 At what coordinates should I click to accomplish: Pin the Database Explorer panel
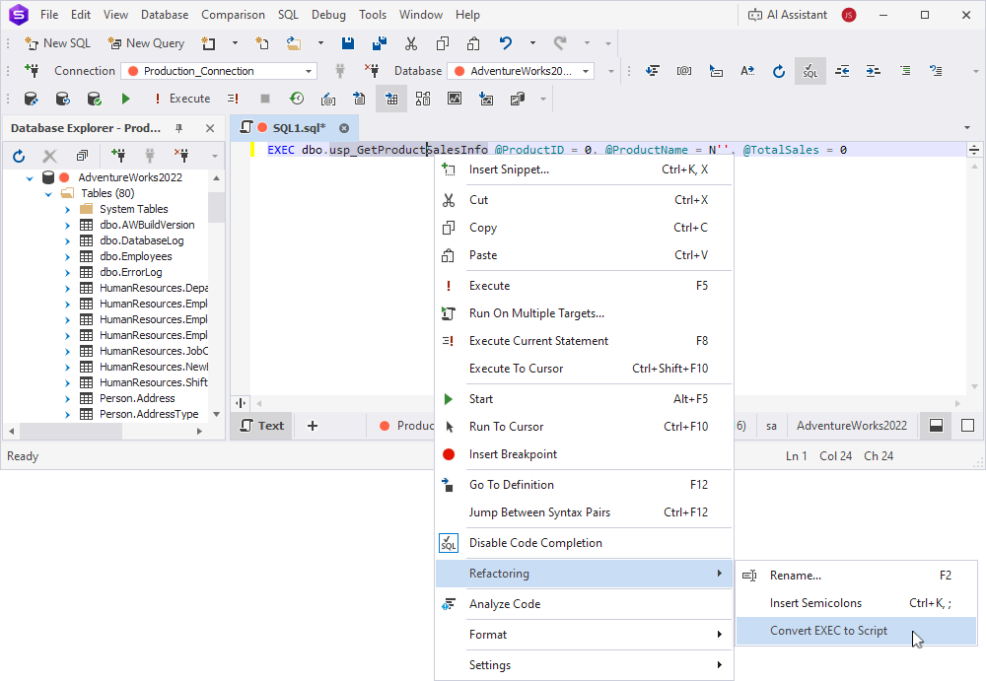tap(180, 128)
